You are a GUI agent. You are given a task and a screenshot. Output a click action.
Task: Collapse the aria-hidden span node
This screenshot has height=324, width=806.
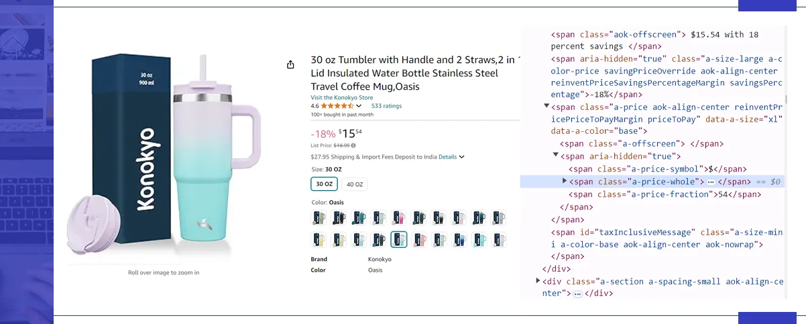point(555,155)
